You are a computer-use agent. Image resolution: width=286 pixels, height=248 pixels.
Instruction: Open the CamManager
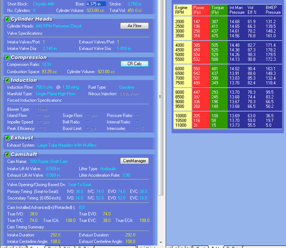[x=134, y=161]
